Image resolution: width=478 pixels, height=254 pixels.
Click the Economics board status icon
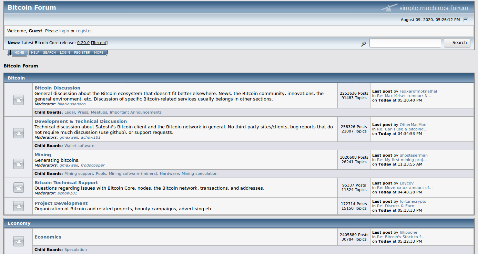point(19,241)
